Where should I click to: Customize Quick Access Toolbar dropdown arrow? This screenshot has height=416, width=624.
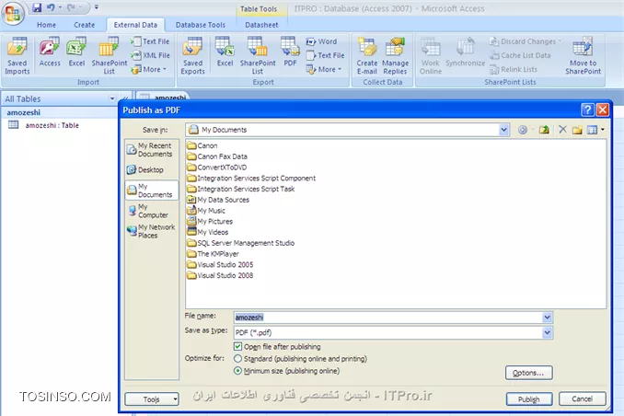coord(97,6)
